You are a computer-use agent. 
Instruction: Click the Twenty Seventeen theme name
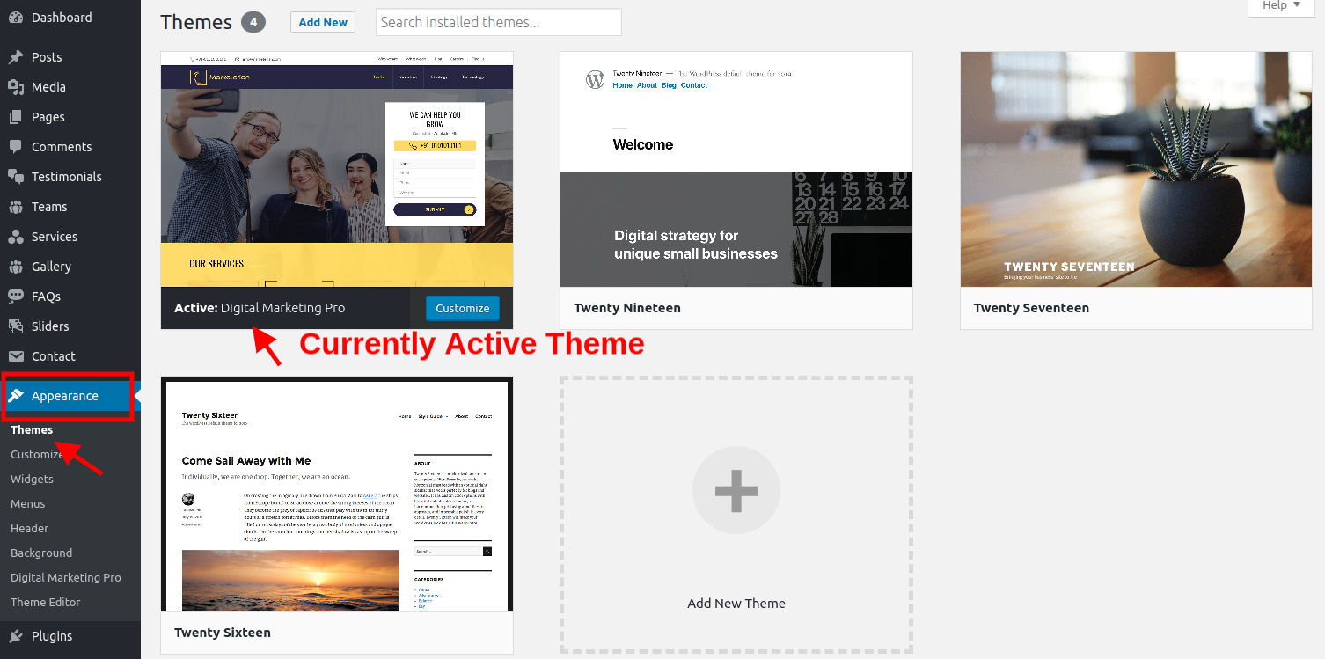(x=1031, y=308)
